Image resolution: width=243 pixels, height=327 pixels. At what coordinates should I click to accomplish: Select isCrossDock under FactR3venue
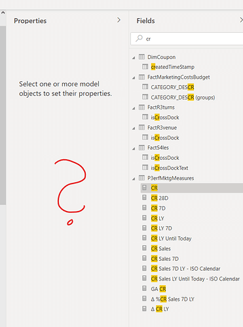(165, 138)
